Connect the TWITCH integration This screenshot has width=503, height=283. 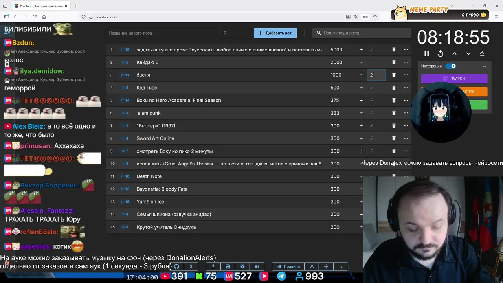(454, 79)
